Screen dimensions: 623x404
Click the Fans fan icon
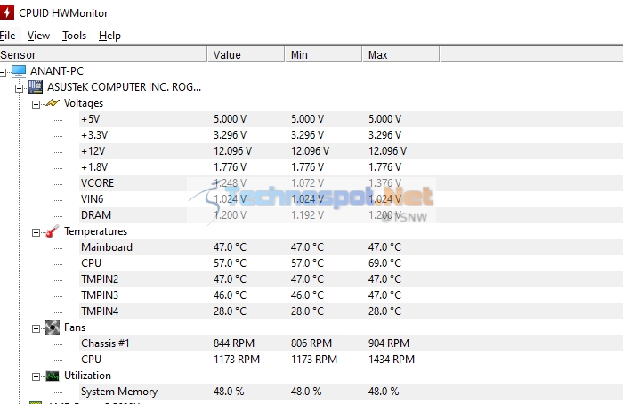pyautogui.click(x=53, y=327)
